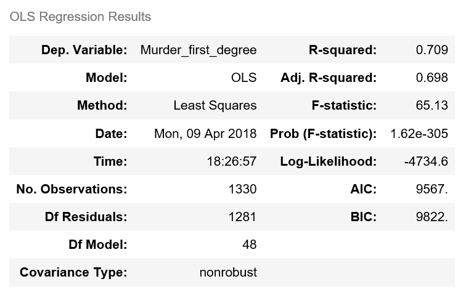Select the nonrobust covariance value
This screenshot has height=292, width=458.
point(228,272)
